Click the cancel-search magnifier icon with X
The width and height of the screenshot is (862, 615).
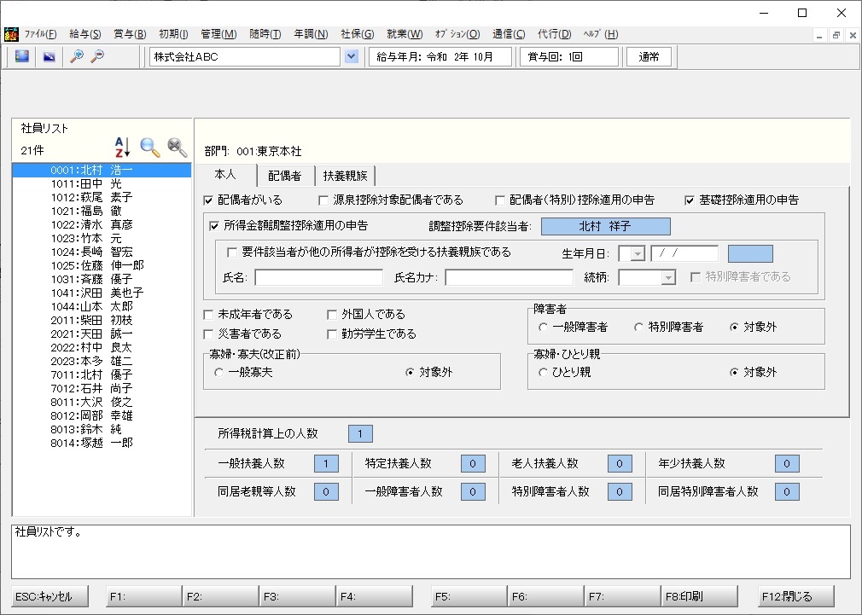pos(177,148)
